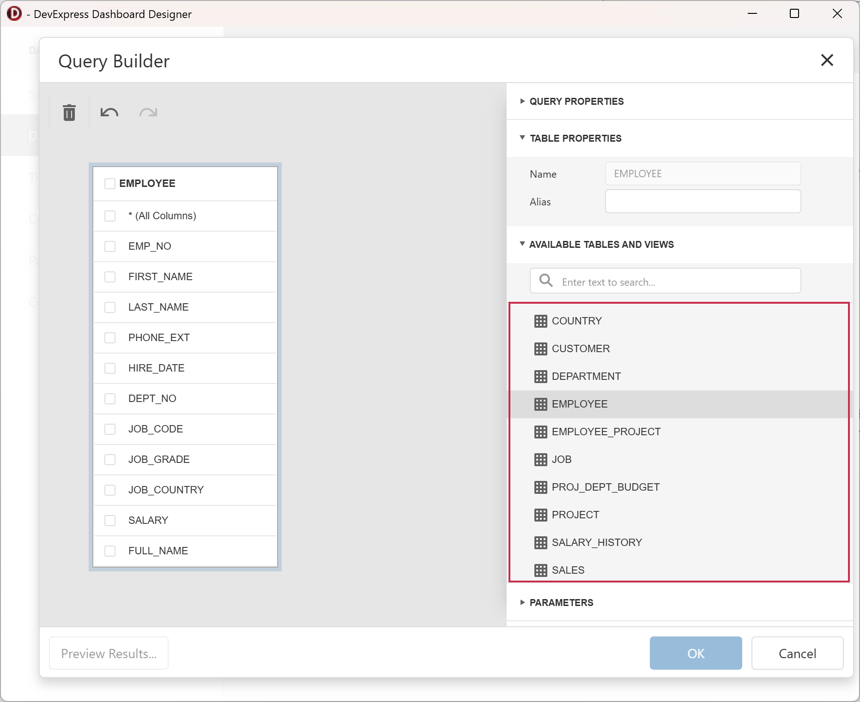Click the COUNTRY table grid icon
The image size is (860, 702).
[x=540, y=321]
